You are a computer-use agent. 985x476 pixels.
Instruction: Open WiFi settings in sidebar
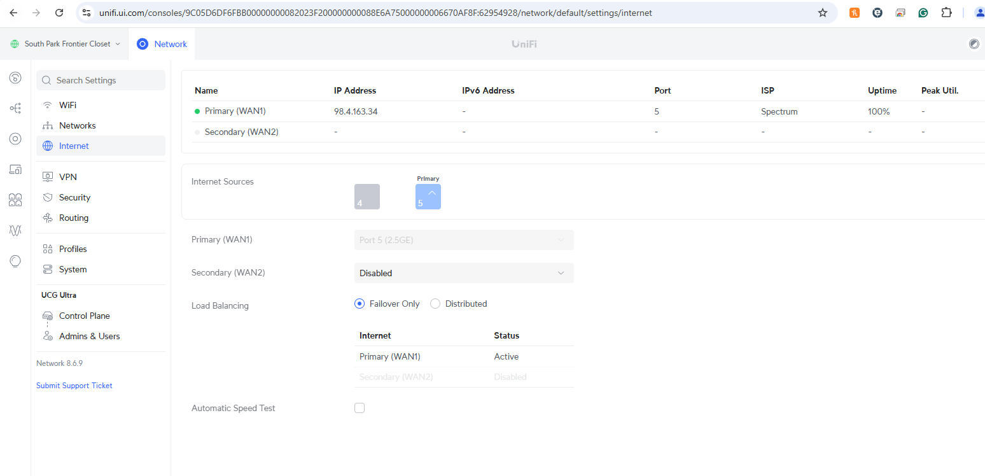tap(67, 105)
